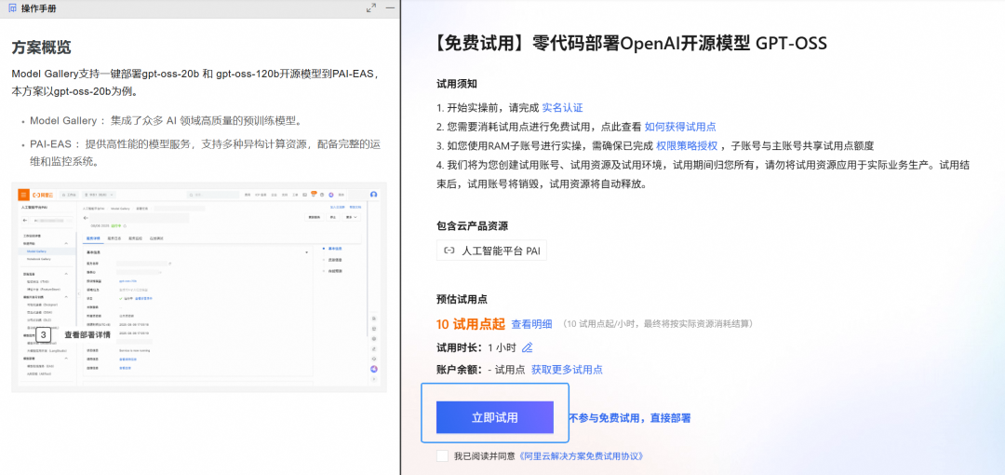Open the 如何获得试用点 link
This screenshot has height=475, width=1005.
[680, 127]
